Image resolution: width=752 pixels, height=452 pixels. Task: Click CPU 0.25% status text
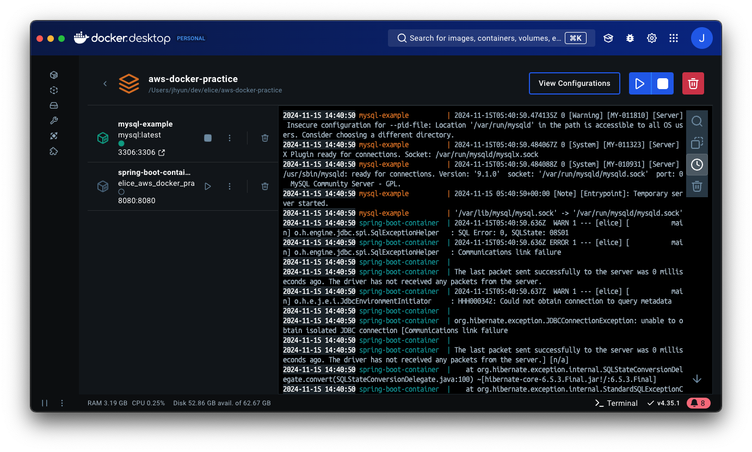click(x=148, y=403)
